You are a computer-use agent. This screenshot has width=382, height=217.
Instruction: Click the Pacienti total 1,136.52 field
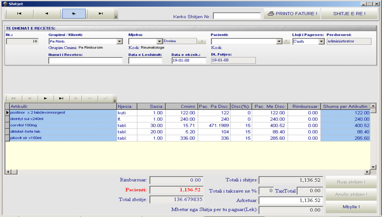(x=176, y=190)
